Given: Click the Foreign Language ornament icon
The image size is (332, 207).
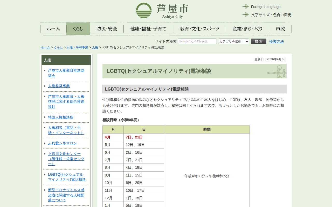Looking at the screenshot, I should point(245,6).
